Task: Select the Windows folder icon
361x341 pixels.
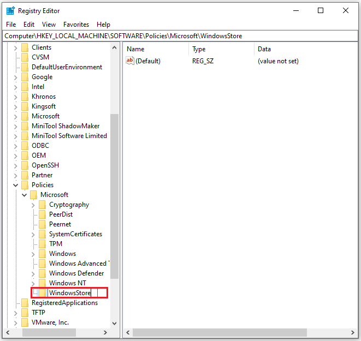Action: (x=42, y=254)
